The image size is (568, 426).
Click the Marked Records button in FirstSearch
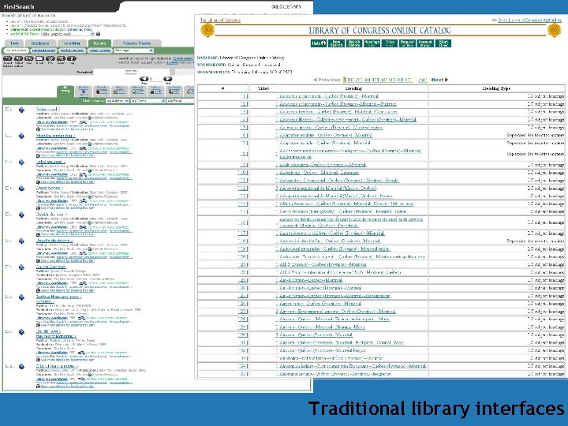pos(72,50)
